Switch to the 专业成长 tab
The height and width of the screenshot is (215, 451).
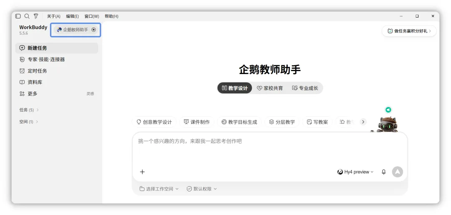[305, 88]
